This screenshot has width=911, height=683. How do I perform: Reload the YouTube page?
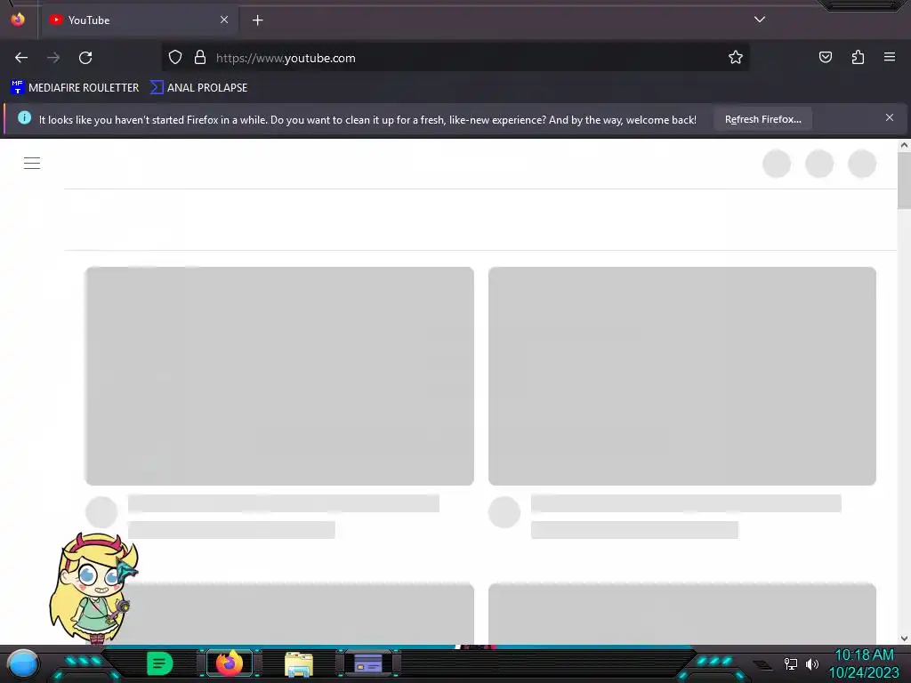tap(85, 58)
